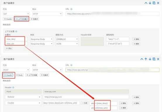Click 收起 button beside Cookie value
This screenshot has height=112, width=162.
pyautogui.click(x=85, y=103)
